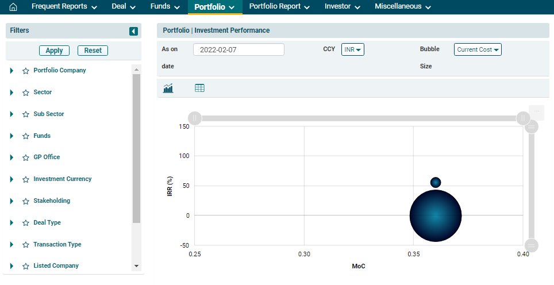Switch to chart view icon
554x285 pixels.
point(168,88)
